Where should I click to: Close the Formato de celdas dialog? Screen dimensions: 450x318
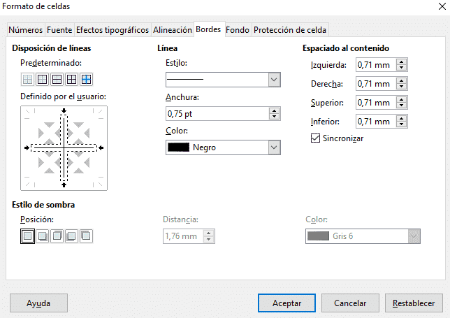tap(442, 6)
